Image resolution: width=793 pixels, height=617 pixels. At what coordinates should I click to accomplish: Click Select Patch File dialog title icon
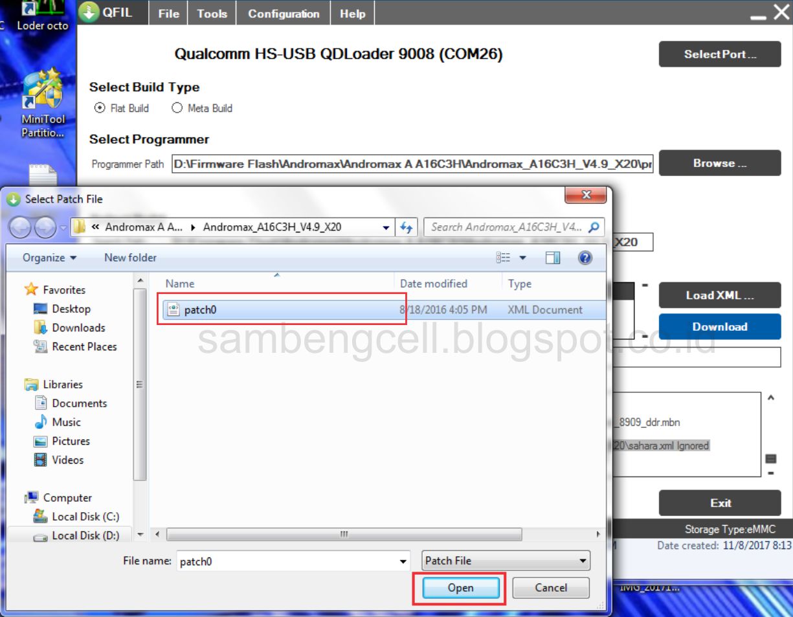[x=14, y=199]
